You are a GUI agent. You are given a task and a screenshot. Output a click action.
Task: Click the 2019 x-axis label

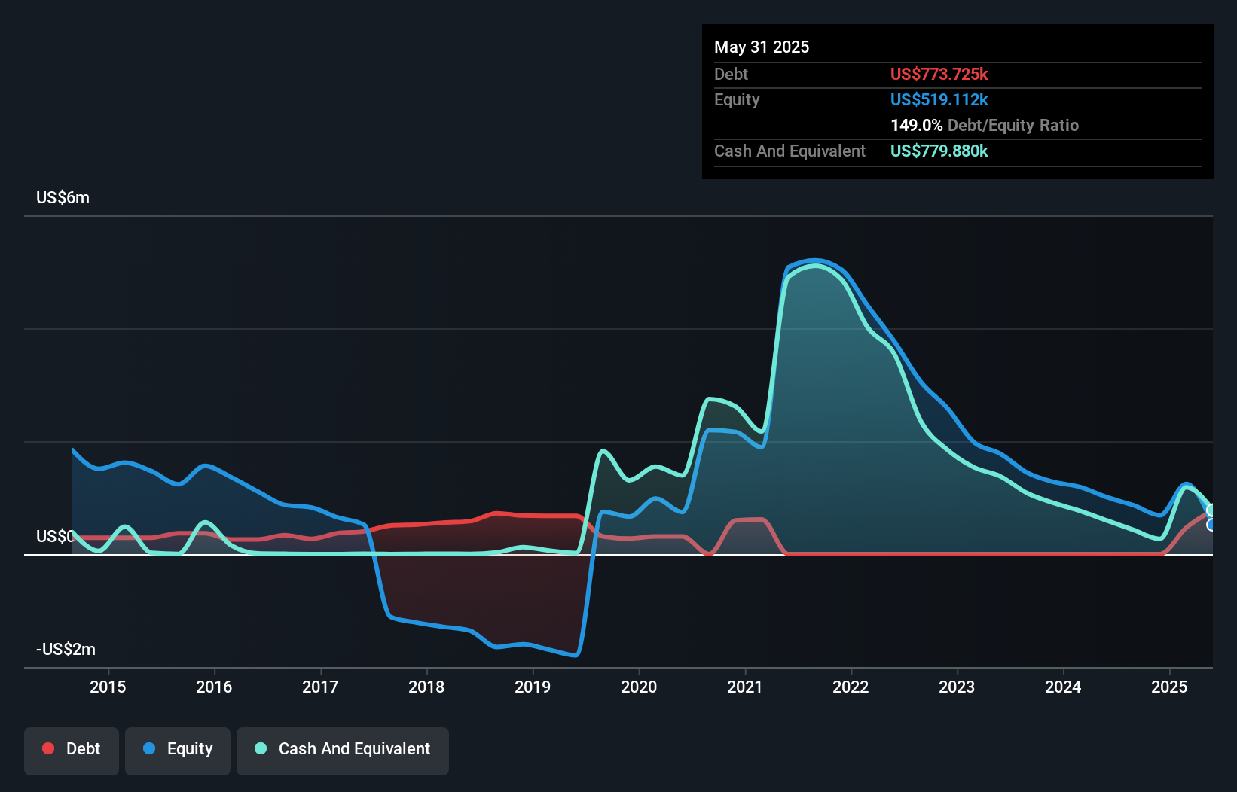point(533,687)
